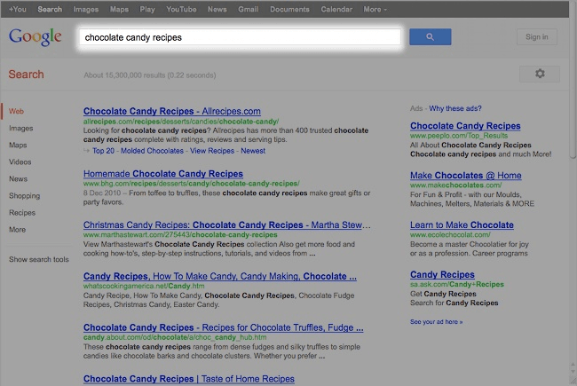
Task: Click the candy.about.com green URL text
Action: point(175,337)
